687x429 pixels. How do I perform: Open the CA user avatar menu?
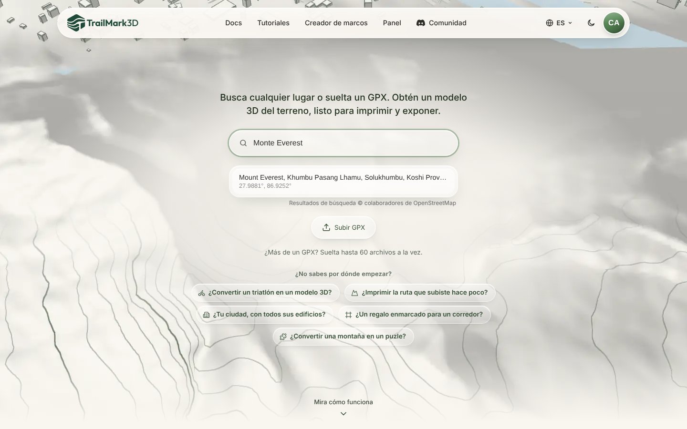pyautogui.click(x=614, y=23)
